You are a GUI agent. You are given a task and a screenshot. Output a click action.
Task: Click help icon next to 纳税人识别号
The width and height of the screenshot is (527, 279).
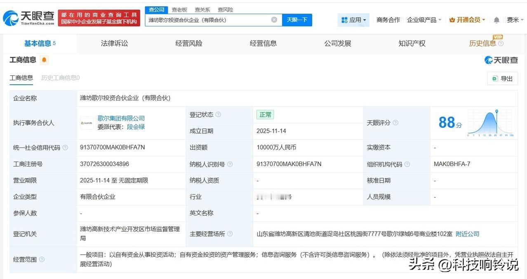point(230,164)
